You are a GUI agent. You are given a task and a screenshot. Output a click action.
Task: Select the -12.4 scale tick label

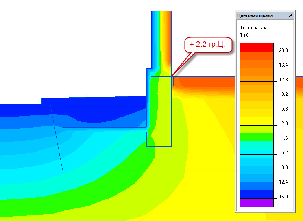tap(283, 182)
